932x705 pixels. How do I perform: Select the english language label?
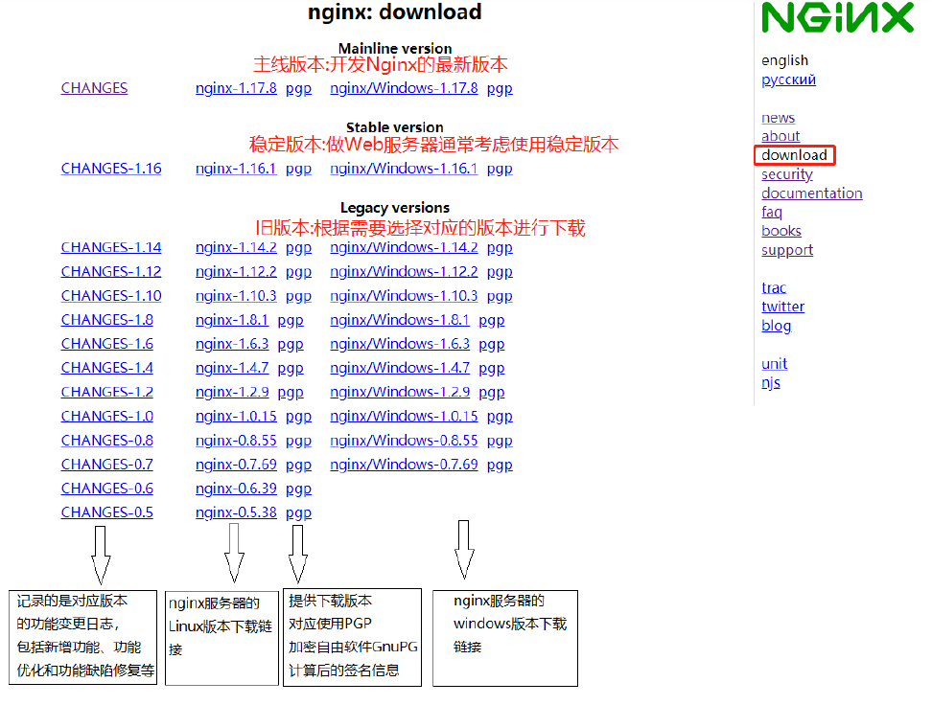784,60
